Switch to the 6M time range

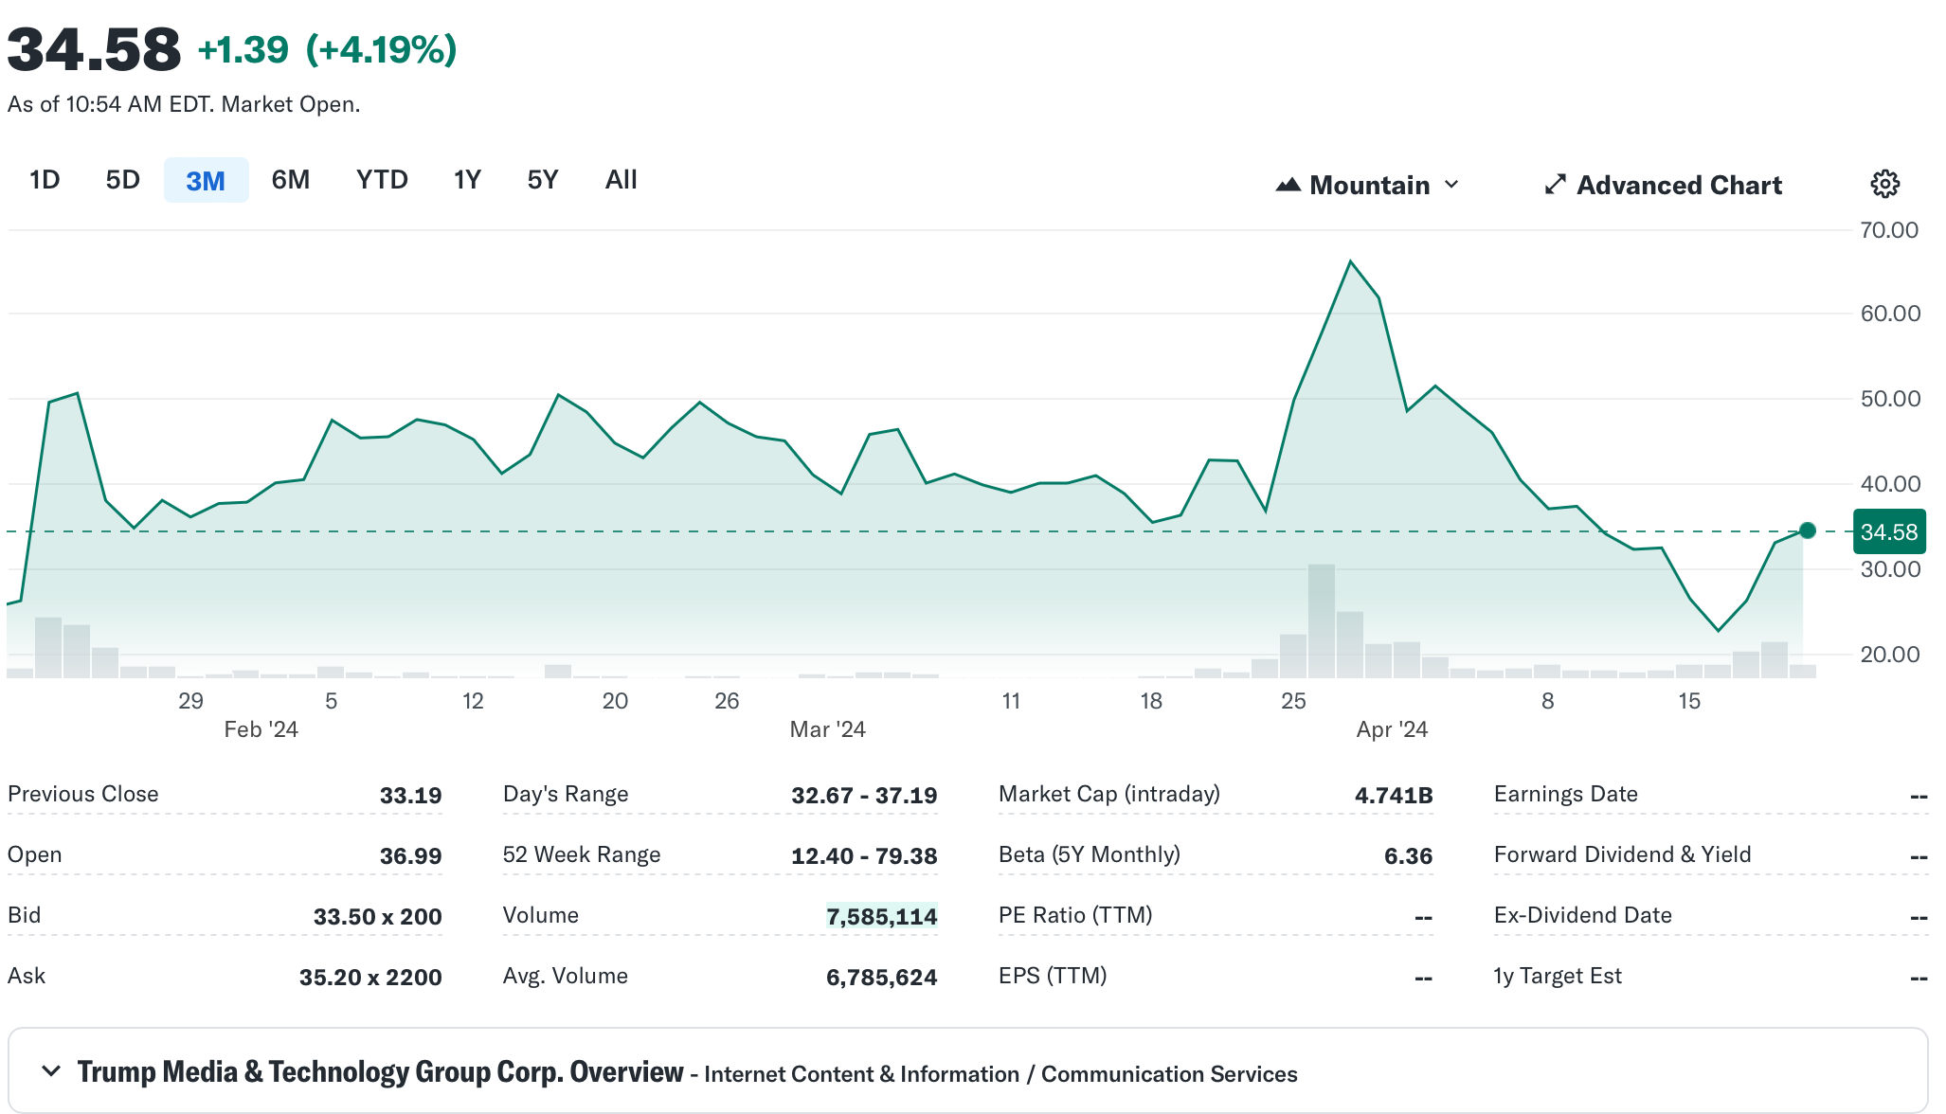tap(291, 180)
